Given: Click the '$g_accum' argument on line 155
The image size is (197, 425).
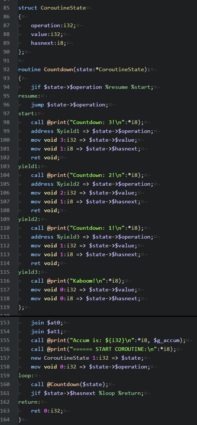Looking at the screenshot, I should [167, 341].
